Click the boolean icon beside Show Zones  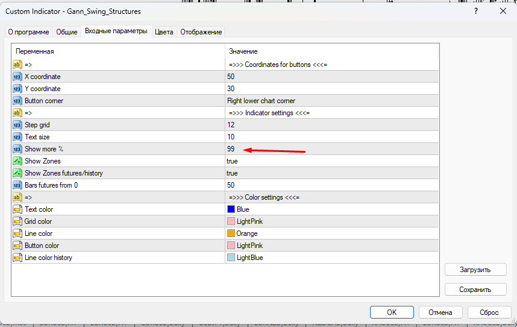17,161
